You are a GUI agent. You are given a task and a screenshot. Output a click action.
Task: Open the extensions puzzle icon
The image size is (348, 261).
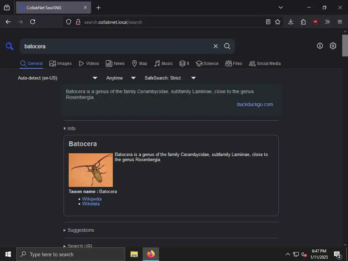tap(303, 22)
